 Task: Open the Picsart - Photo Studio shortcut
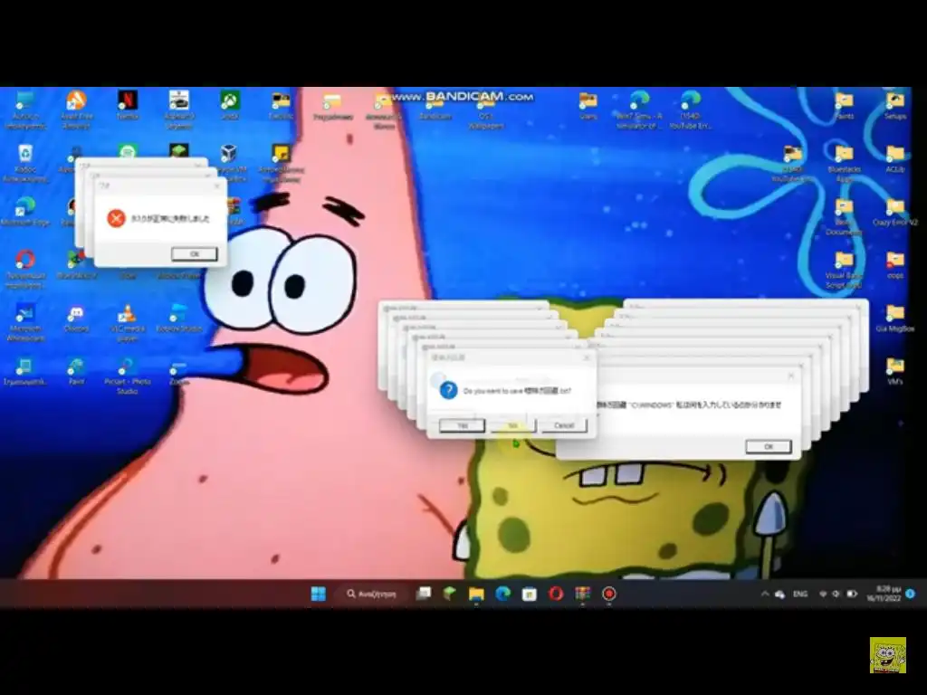(127, 376)
